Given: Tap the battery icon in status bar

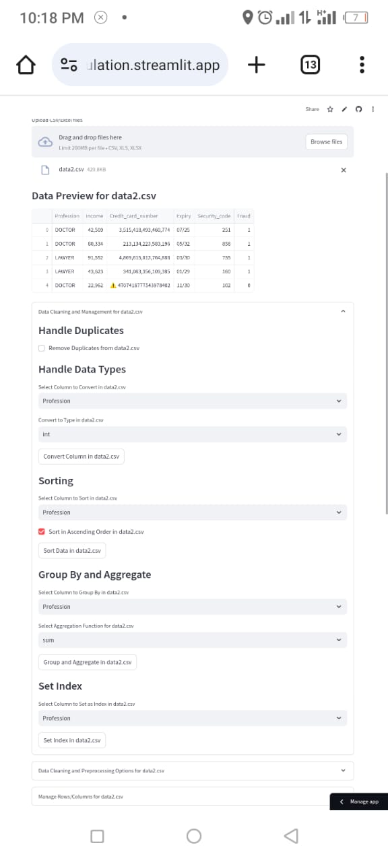Looking at the screenshot, I should [356, 18].
